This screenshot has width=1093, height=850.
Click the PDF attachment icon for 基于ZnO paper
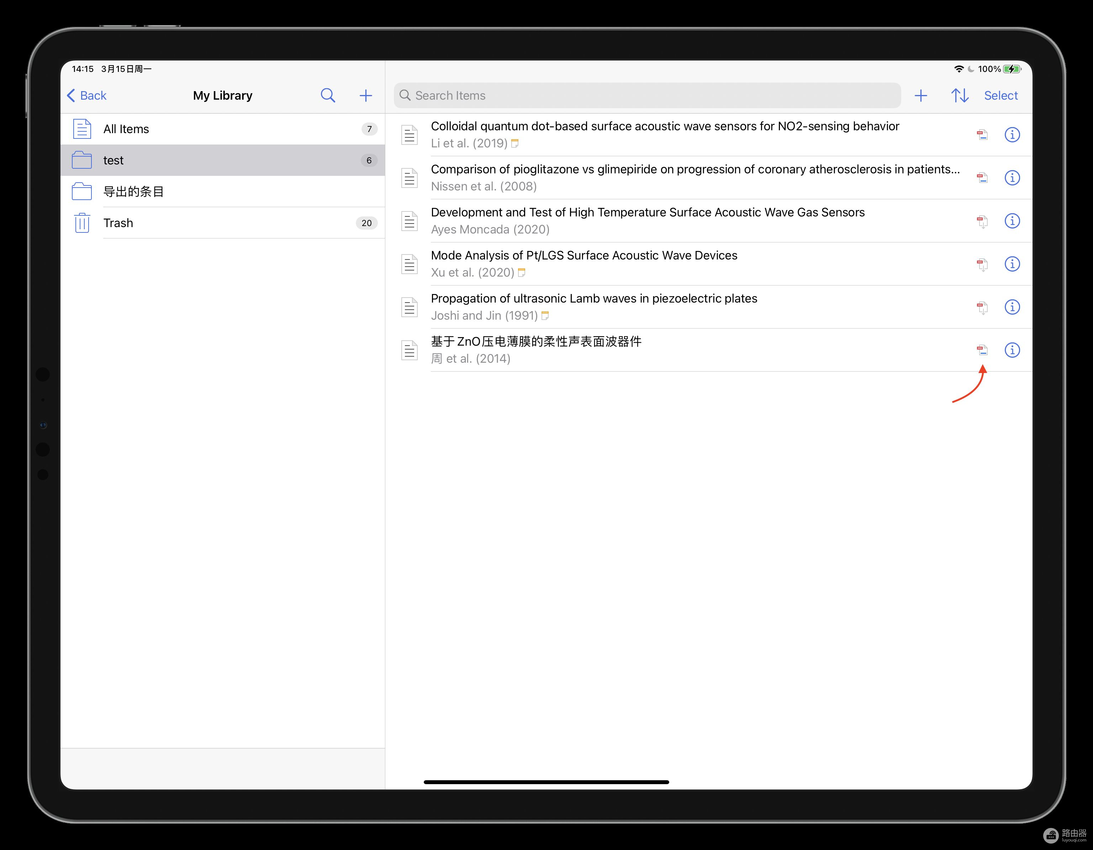982,349
